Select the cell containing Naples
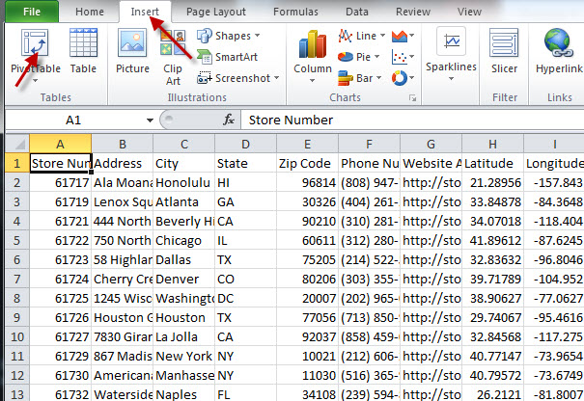The image size is (584, 401). coord(184,393)
